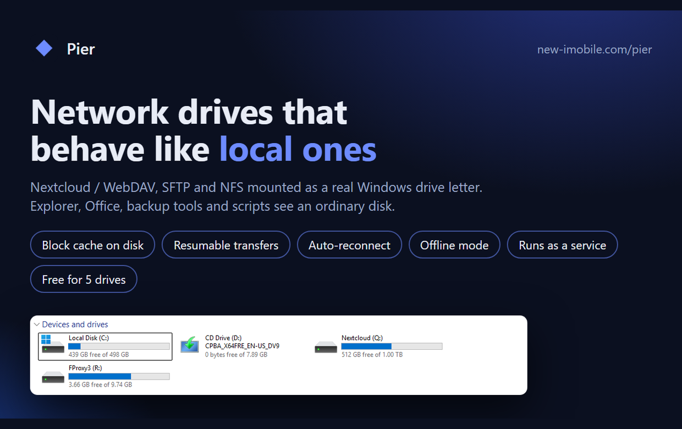Open the new-imobile.com/pier link
The width and height of the screenshot is (682, 429).
pos(595,50)
